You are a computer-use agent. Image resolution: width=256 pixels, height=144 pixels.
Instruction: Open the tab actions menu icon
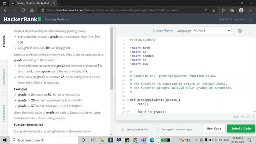tap(5, 3)
